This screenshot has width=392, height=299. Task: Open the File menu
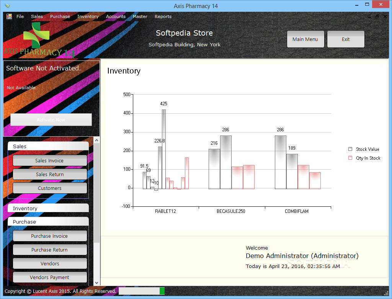(x=20, y=16)
